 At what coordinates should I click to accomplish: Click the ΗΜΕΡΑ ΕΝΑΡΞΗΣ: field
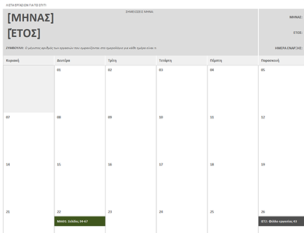[x=289, y=48]
